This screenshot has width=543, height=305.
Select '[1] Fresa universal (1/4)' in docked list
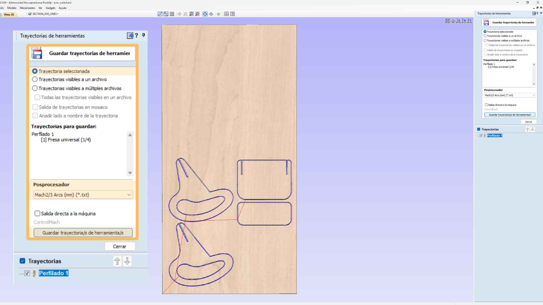(501, 67)
